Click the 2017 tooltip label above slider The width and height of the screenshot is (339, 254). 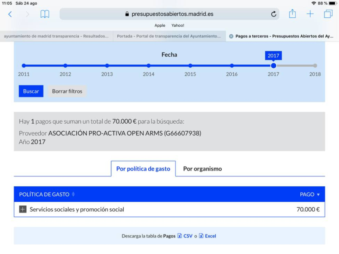click(273, 55)
